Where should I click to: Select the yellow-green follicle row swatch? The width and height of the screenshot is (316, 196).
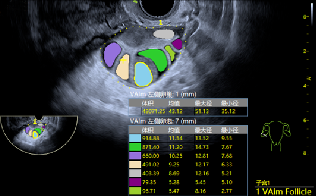(135, 191)
